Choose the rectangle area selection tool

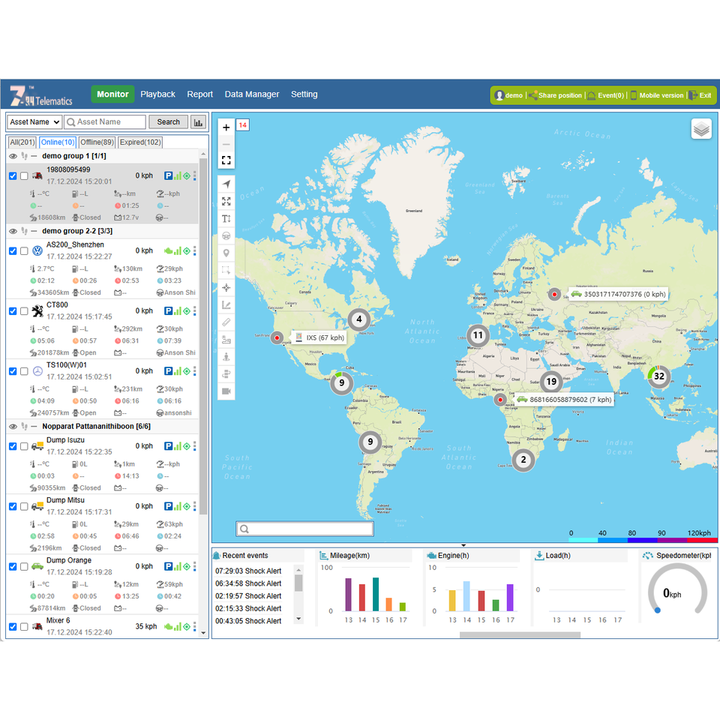(x=226, y=270)
